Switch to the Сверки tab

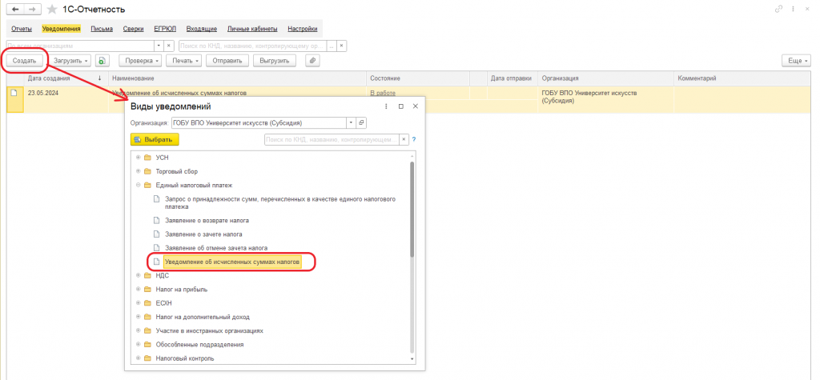134,29
